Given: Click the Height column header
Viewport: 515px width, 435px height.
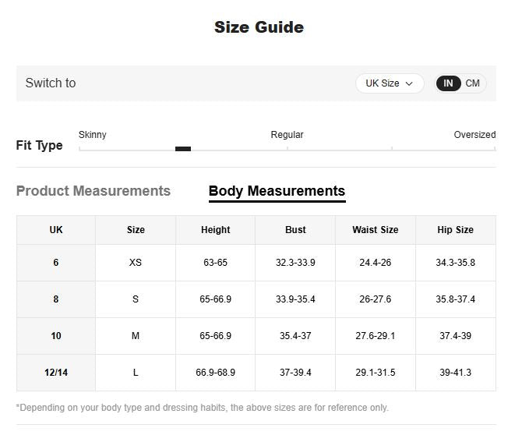Looking at the screenshot, I should pyautogui.click(x=215, y=230).
